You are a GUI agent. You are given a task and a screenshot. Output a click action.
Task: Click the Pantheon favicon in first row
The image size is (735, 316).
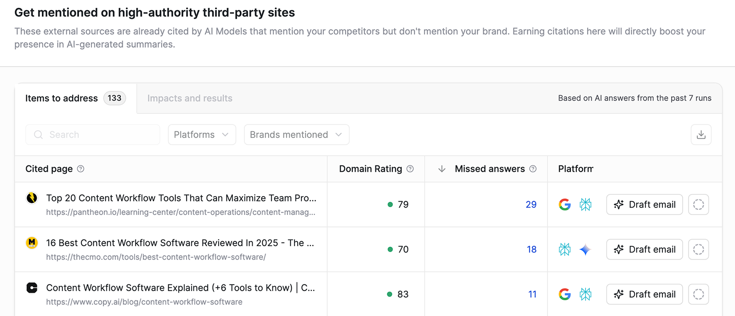(32, 198)
